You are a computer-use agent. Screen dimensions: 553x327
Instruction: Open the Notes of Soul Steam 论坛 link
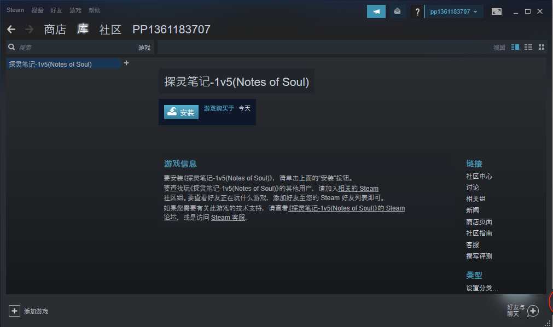pyautogui.click(x=346, y=208)
